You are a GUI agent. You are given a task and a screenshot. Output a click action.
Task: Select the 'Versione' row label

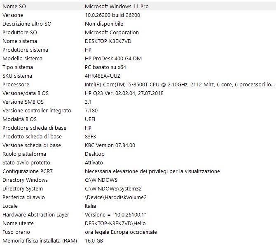13,15
